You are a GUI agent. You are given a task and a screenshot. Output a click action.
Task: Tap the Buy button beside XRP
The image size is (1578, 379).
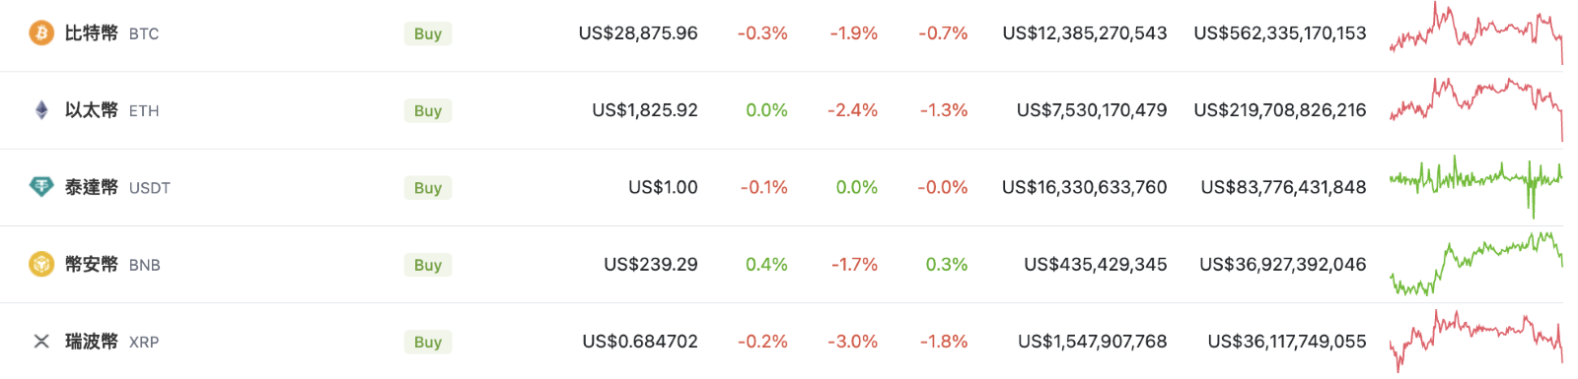click(x=428, y=342)
